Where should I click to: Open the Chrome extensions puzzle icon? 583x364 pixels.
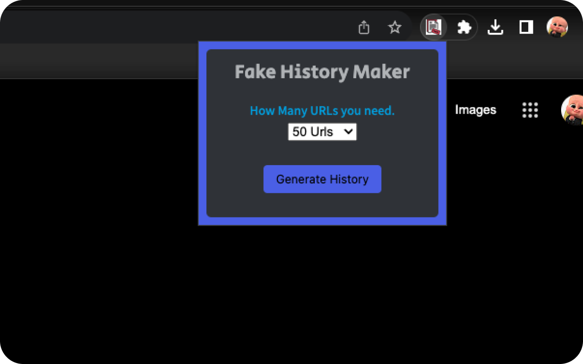click(464, 27)
